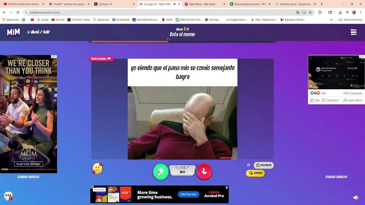
Task: Mute the Make it Meme tab audio
Action: coord(174,4)
